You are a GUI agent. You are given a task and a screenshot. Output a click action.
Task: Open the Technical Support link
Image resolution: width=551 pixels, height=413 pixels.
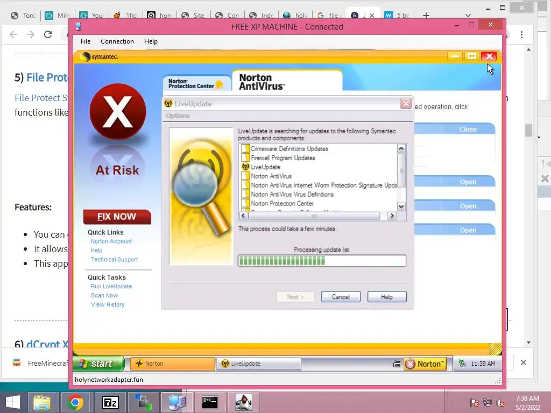[114, 260]
